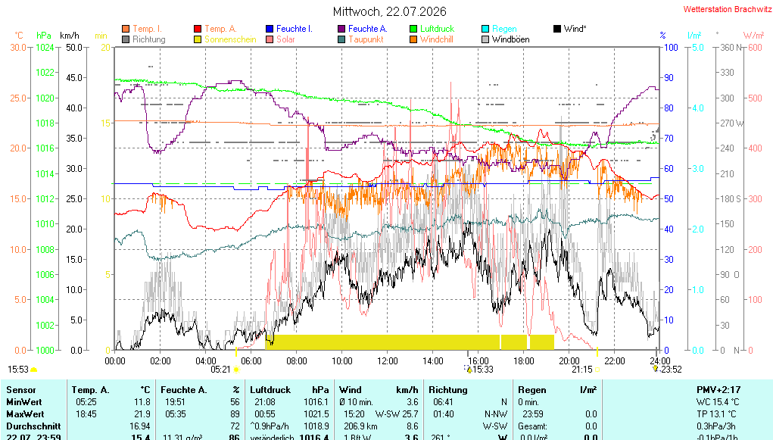Click the sunset marker at 21:15
The image size is (773, 440).
(x=597, y=370)
